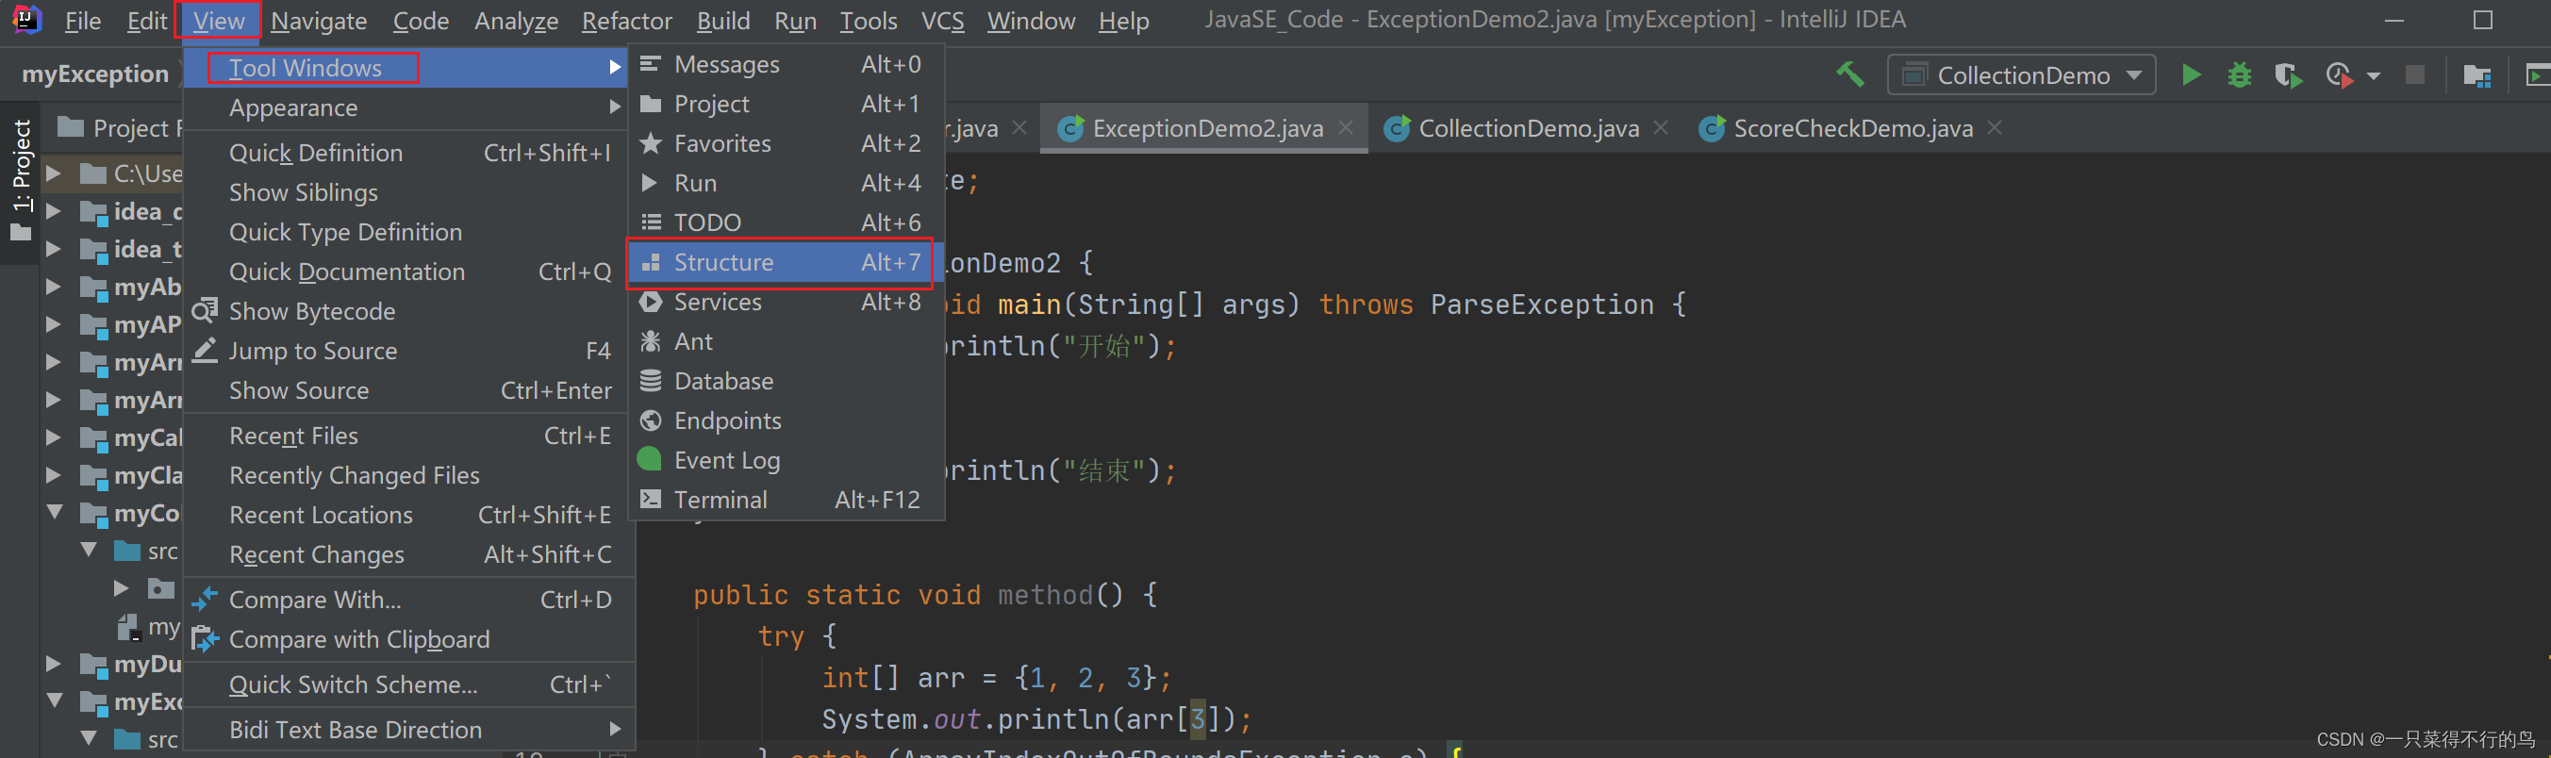
Task: Switch to ExceptionDemo2.java editor tab
Action: click(1206, 128)
